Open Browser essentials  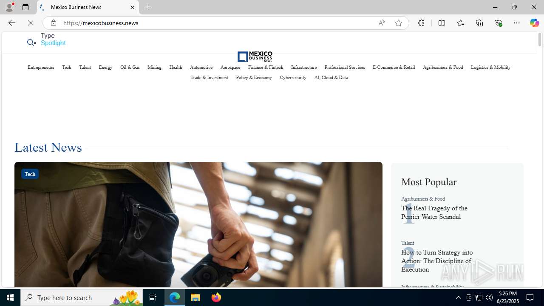click(x=498, y=23)
